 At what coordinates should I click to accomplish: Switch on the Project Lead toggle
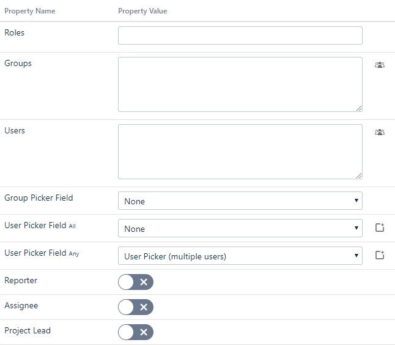click(x=136, y=332)
